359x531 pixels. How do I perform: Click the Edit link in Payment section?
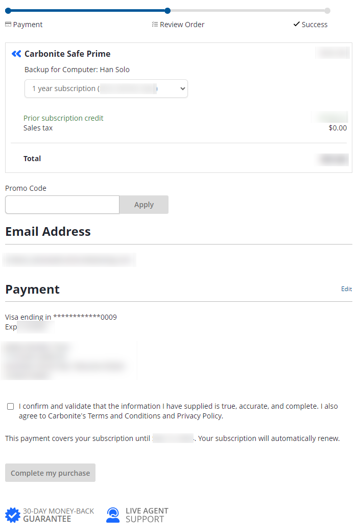pos(346,289)
